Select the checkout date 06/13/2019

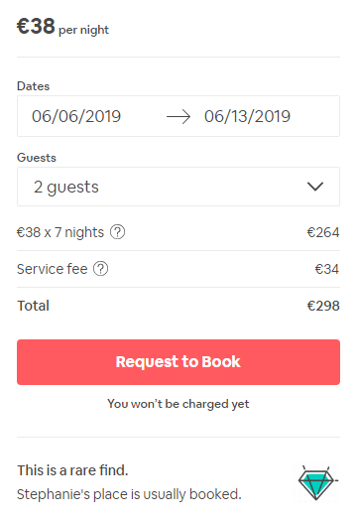click(x=247, y=116)
